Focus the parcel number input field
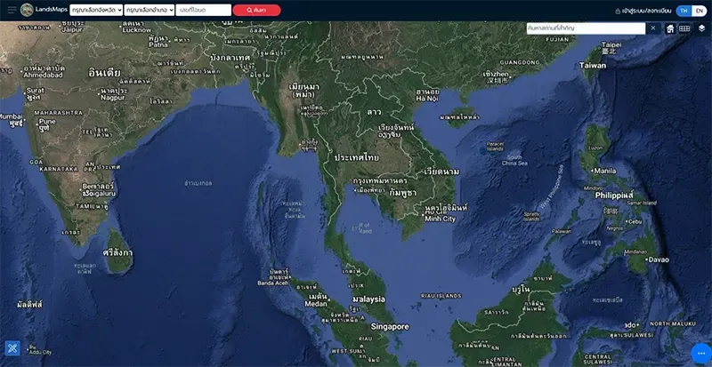This screenshot has width=712, height=367. pyautogui.click(x=204, y=10)
